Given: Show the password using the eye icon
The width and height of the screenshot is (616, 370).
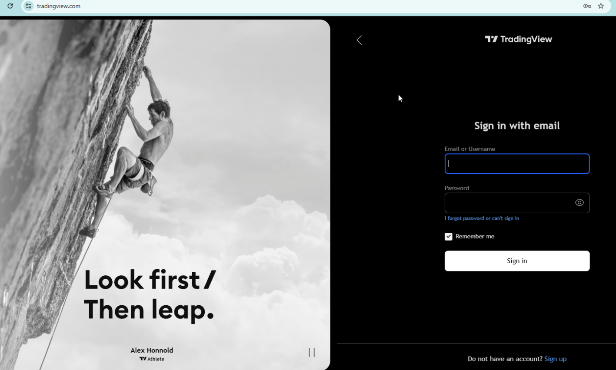Looking at the screenshot, I should [x=579, y=203].
